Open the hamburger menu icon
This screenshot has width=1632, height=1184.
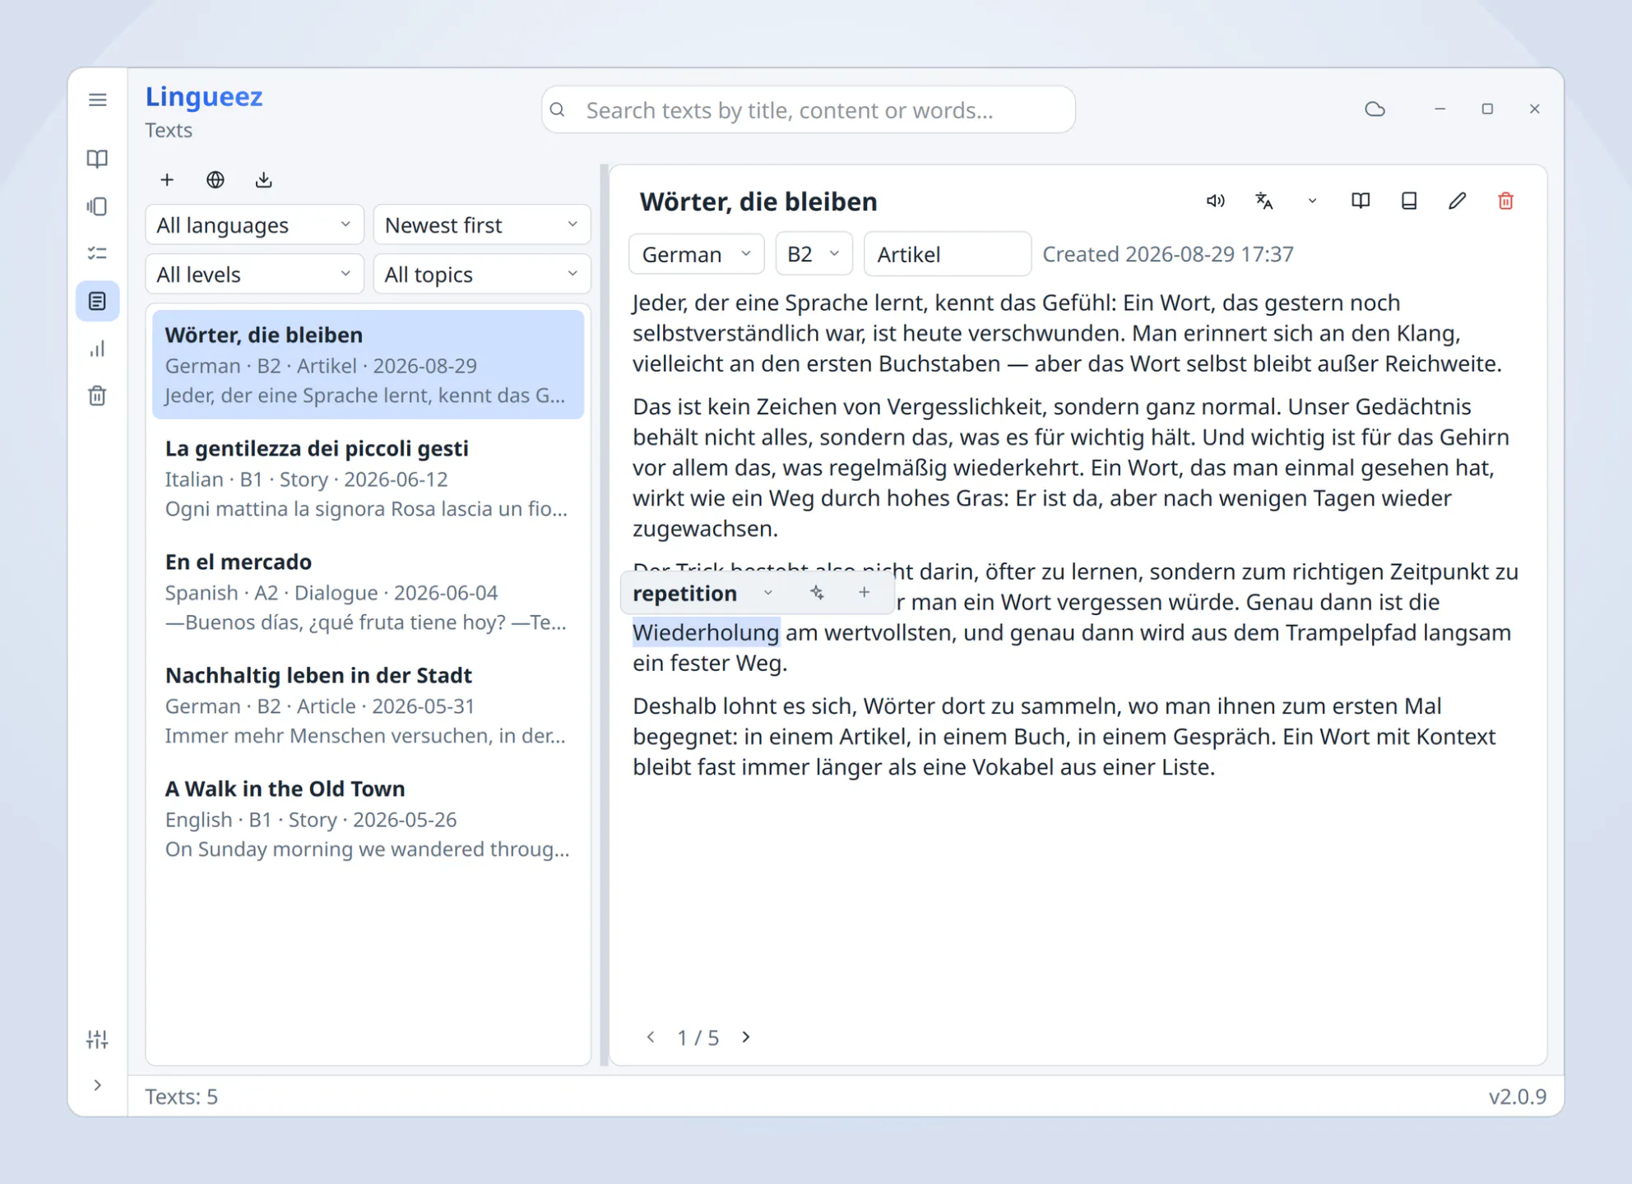click(97, 100)
